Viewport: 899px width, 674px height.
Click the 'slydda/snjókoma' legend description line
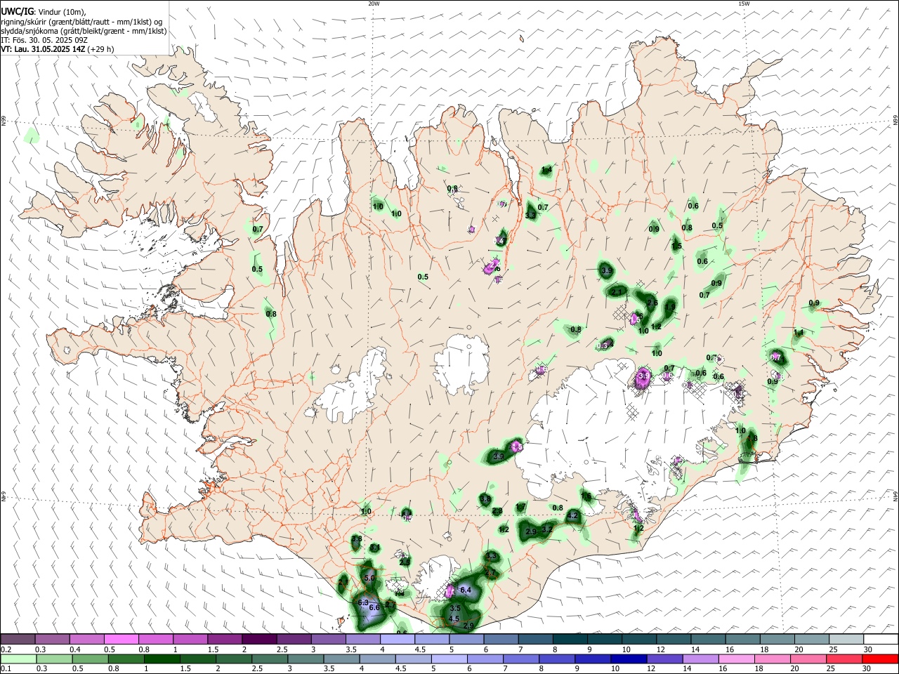tap(84, 30)
